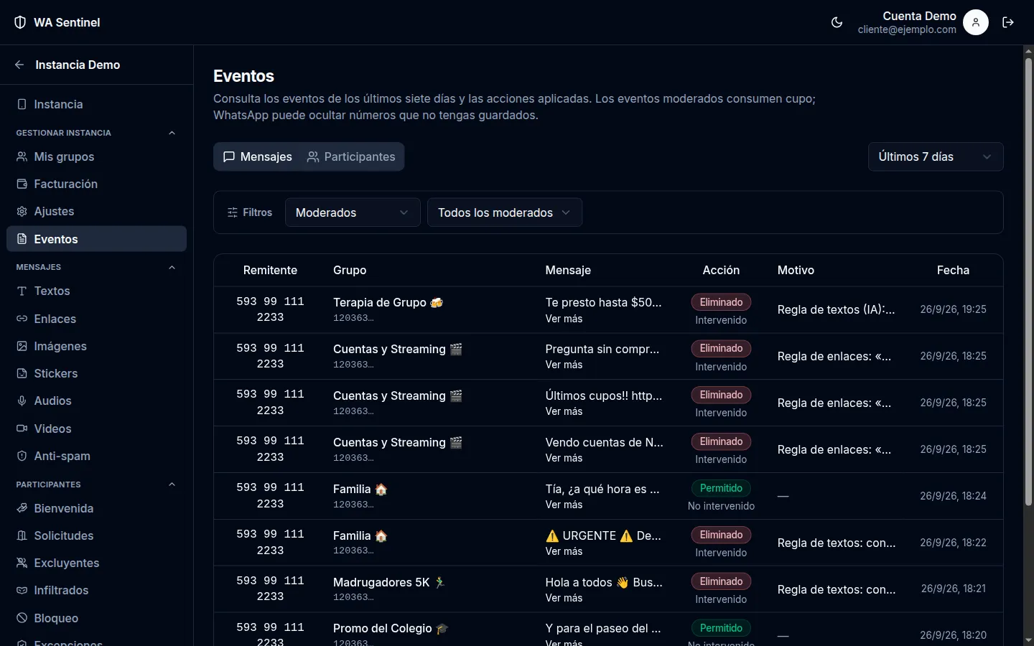Image resolution: width=1034 pixels, height=646 pixels.
Task: Click Ver más under Tía, ¿a qué hora message
Action: pos(564,505)
